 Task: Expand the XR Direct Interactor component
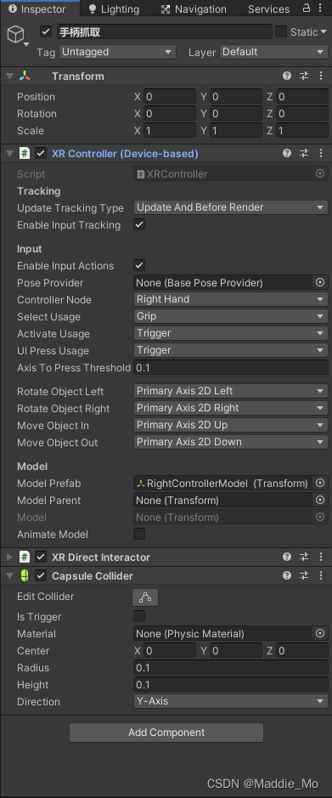pos(9,557)
